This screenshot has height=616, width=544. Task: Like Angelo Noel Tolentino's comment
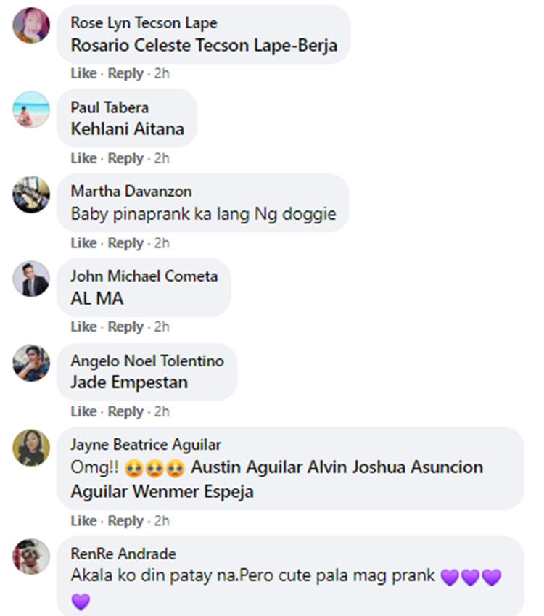(83, 411)
